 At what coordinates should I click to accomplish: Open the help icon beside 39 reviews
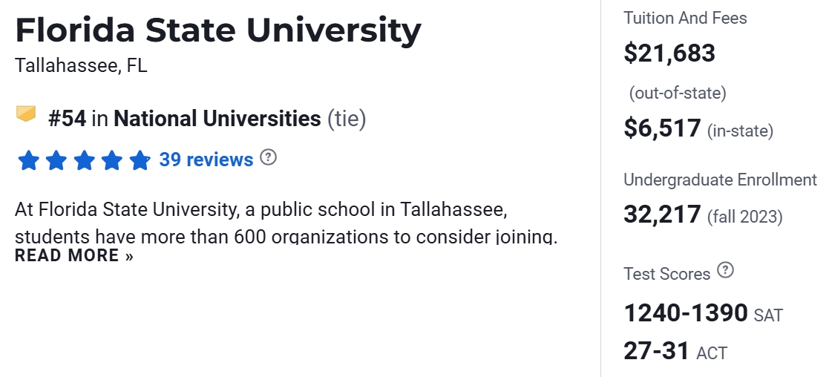coord(268,158)
